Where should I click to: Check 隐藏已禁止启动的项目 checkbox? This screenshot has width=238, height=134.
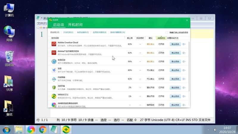click(x=167, y=32)
